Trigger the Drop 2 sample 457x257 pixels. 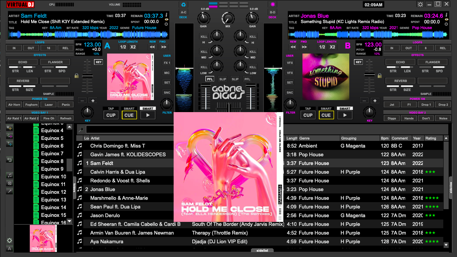(x=443, y=104)
